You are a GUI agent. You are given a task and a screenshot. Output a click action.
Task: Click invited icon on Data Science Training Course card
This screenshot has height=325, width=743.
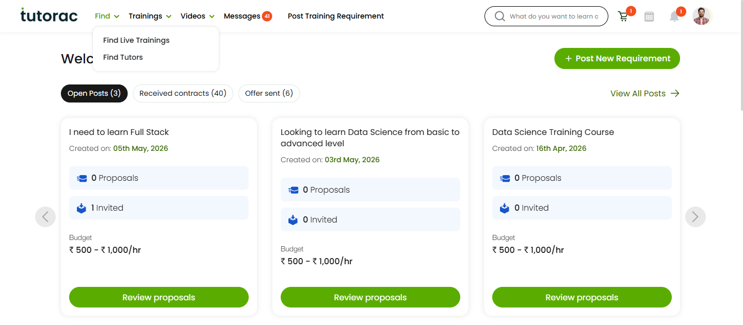(505, 208)
